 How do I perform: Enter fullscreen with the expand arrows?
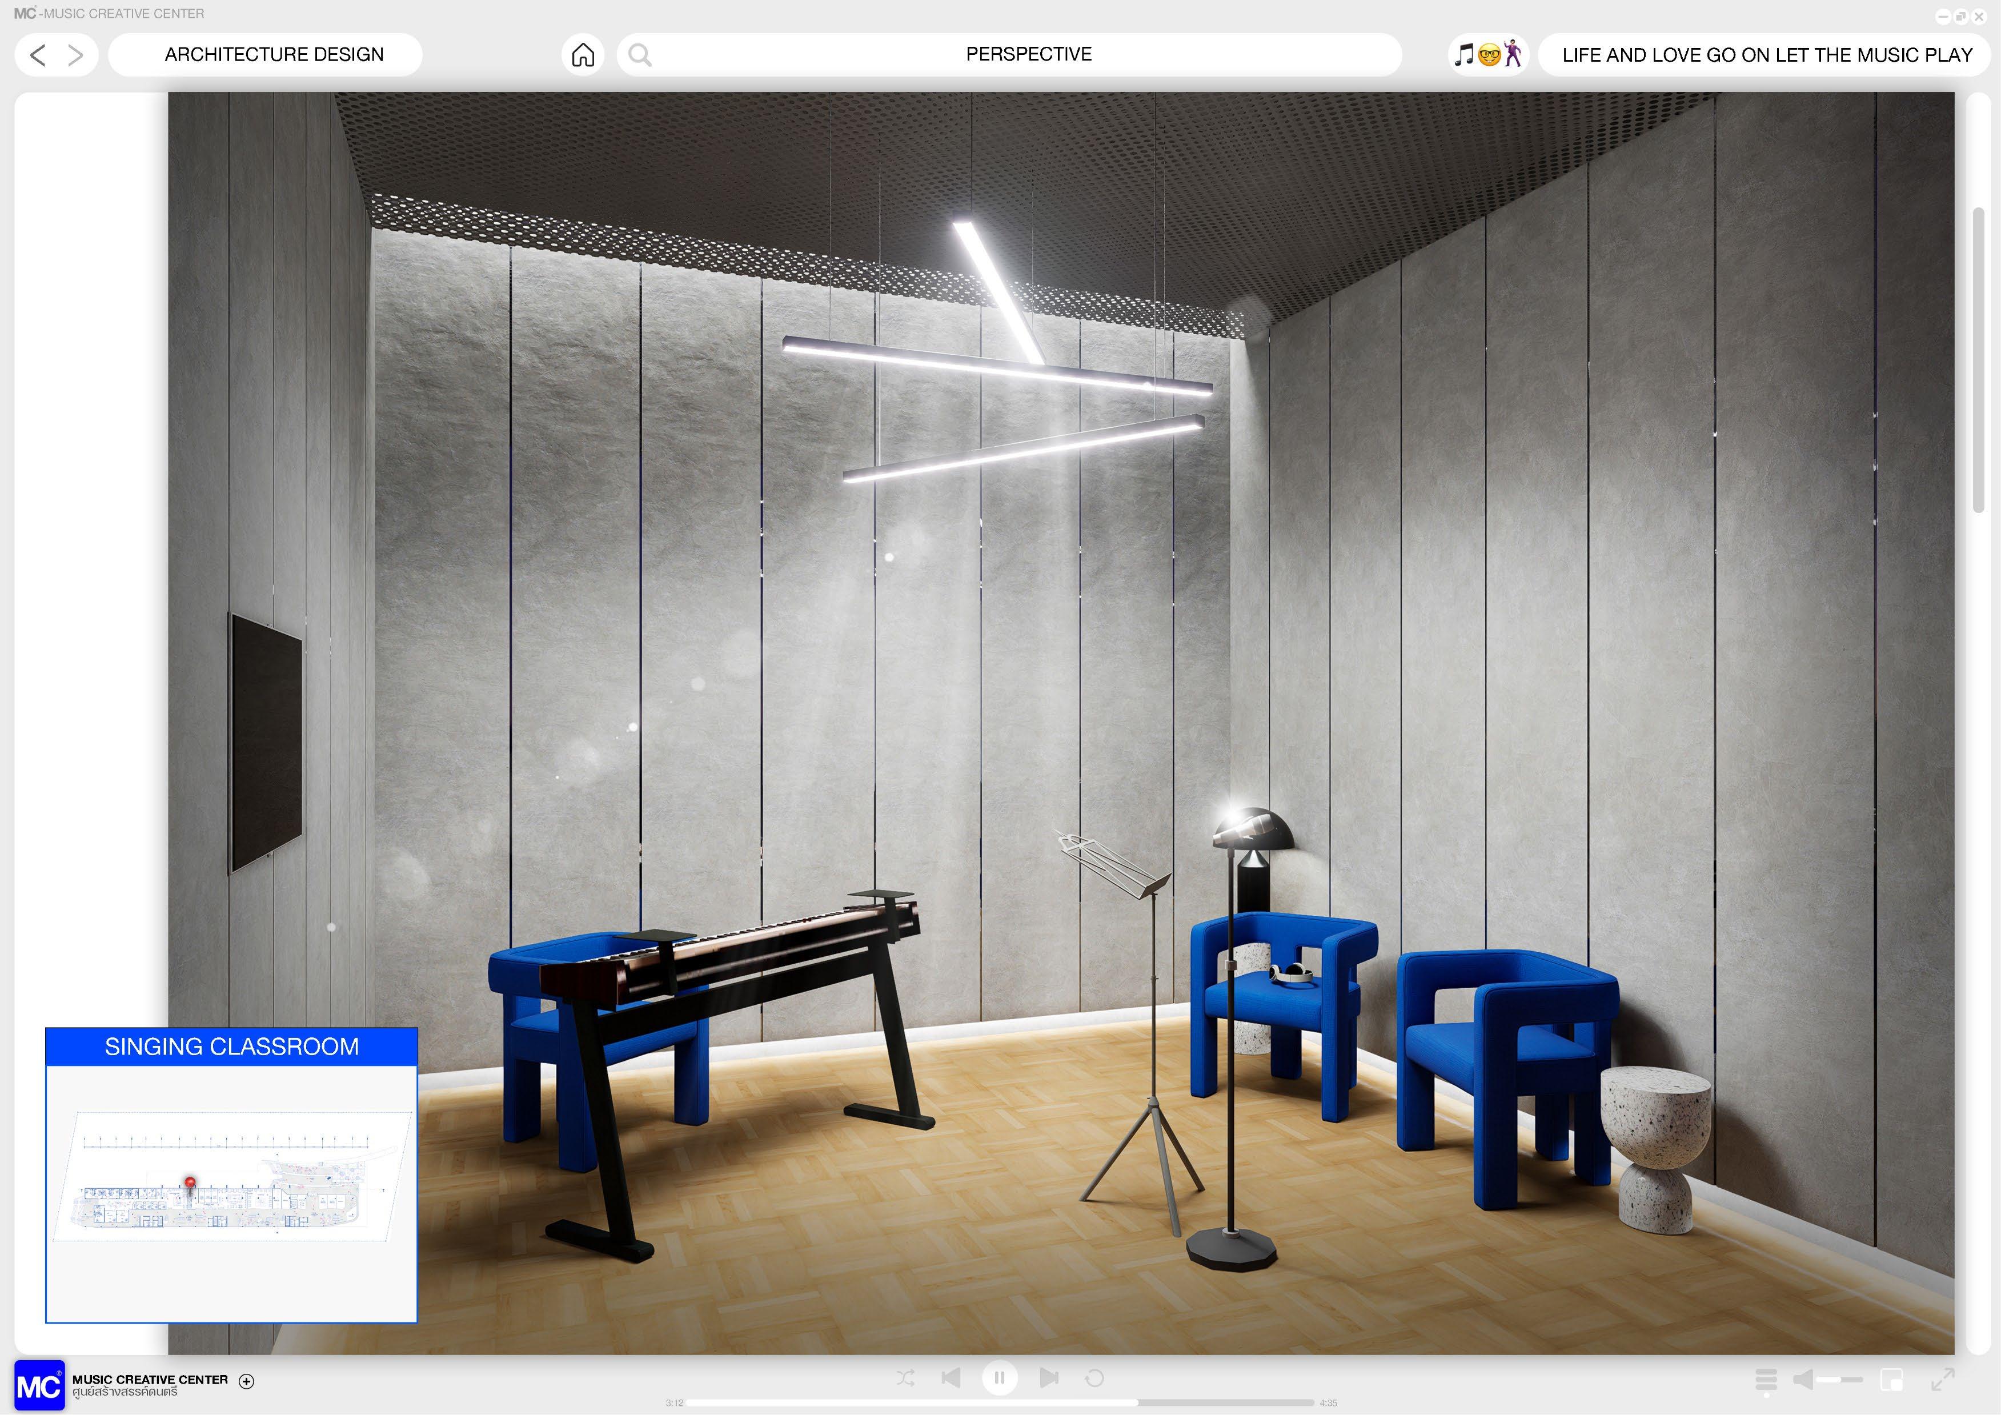(1943, 1379)
